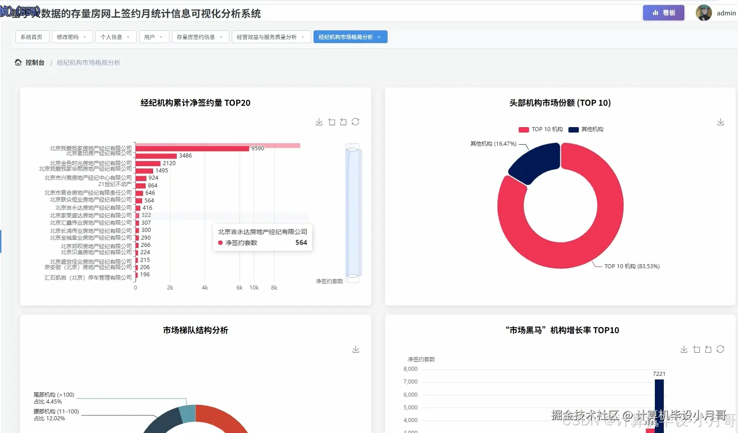Activate data zoom on TOP20 chart toolbox
The image size is (738, 433).
pyautogui.click(x=331, y=122)
